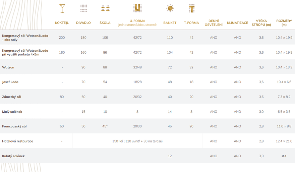Click the theatre seating layout icon
Image resolution: width=295 pixels, height=172 pixels.
coord(83,8)
